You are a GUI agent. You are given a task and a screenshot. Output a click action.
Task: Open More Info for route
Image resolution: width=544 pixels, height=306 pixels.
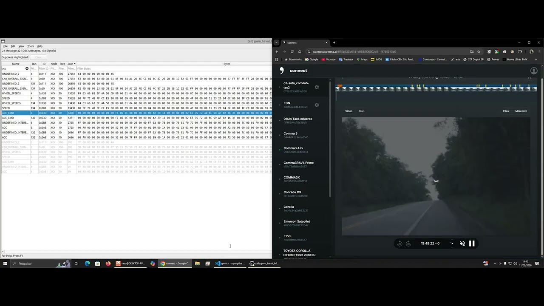(521, 111)
